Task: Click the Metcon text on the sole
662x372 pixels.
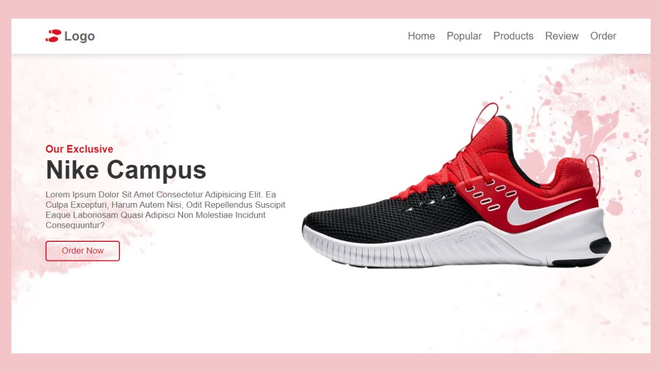Action: [468, 237]
